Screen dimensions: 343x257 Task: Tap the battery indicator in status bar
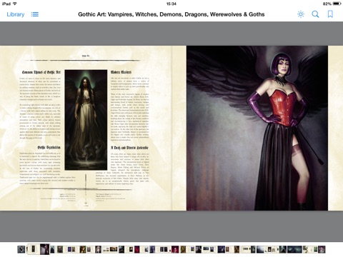tap(337, 4)
